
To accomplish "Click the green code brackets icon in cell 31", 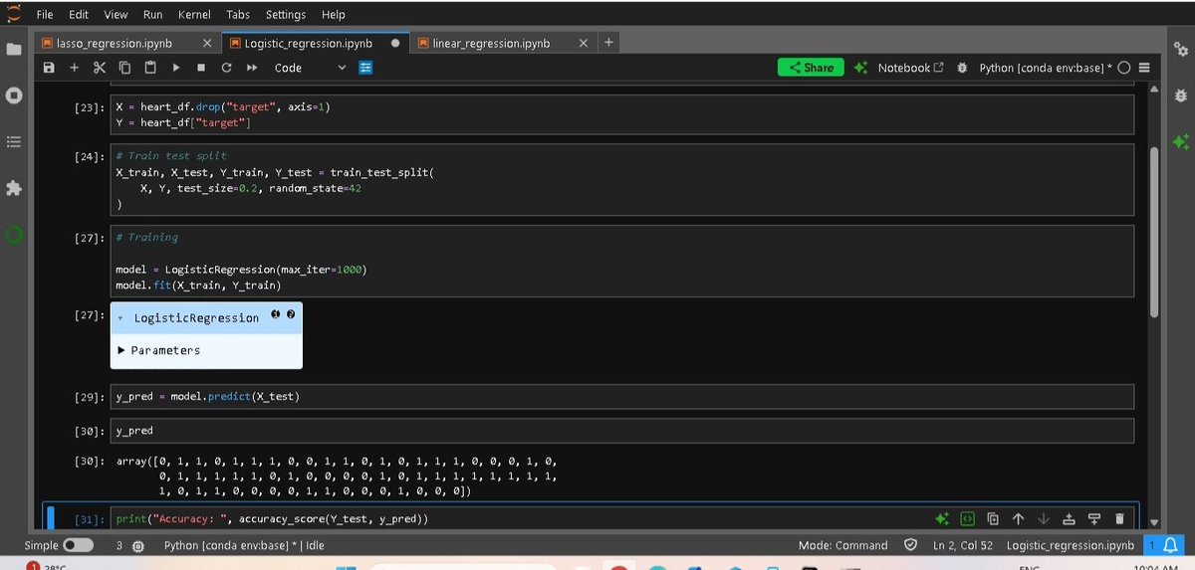I will 967,518.
